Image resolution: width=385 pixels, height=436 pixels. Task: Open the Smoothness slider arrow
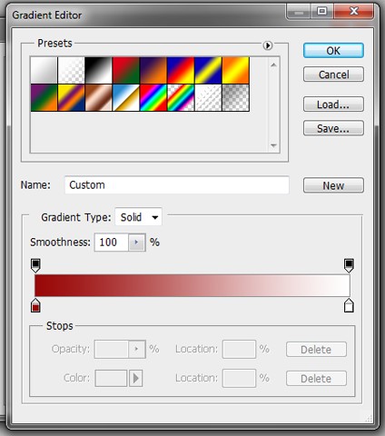[x=136, y=243]
